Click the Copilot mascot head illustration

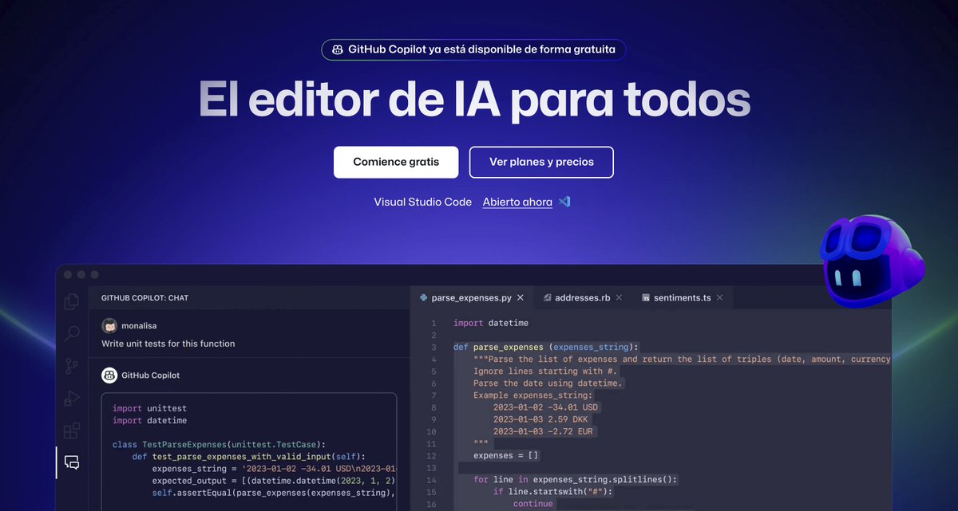click(873, 261)
